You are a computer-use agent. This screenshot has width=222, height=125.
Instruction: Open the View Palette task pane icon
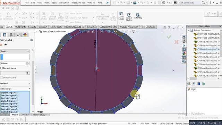click(184, 49)
